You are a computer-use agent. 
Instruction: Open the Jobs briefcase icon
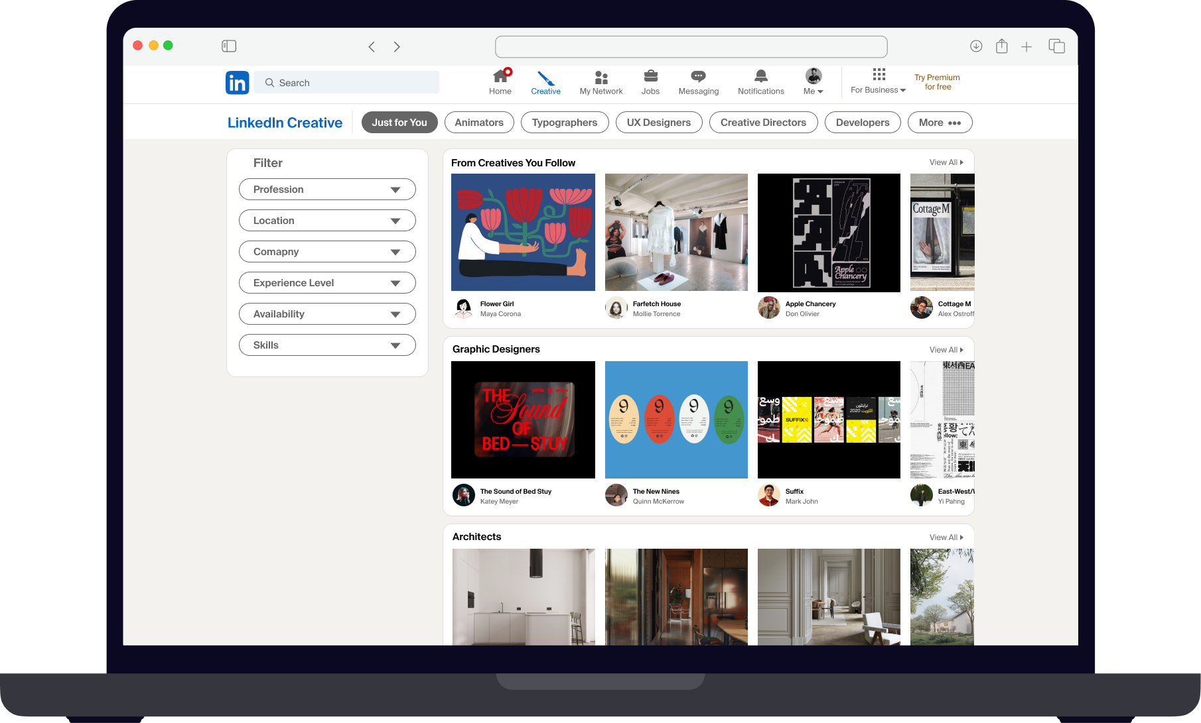click(x=651, y=76)
